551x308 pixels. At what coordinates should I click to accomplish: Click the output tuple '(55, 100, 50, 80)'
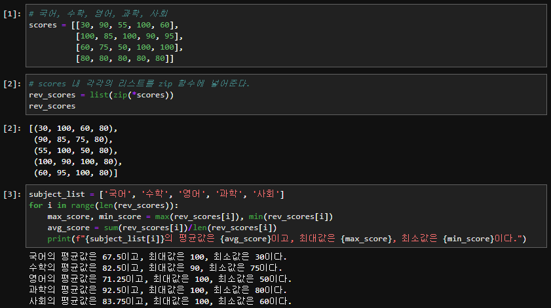[73, 151]
